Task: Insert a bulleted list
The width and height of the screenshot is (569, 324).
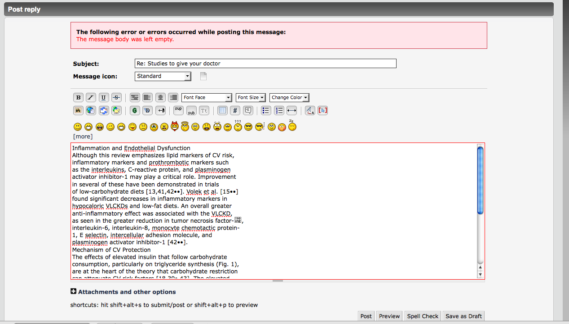Action: [266, 110]
